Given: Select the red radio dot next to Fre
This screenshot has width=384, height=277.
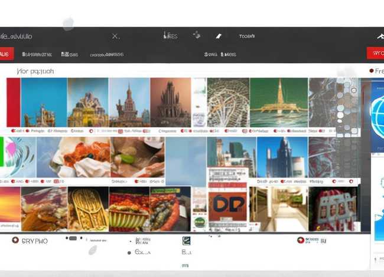Looking at the screenshot, I should click(x=371, y=71).
